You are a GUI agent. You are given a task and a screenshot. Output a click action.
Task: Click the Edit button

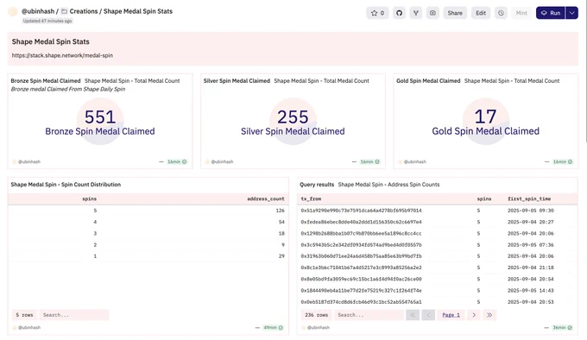coord(481,13)
